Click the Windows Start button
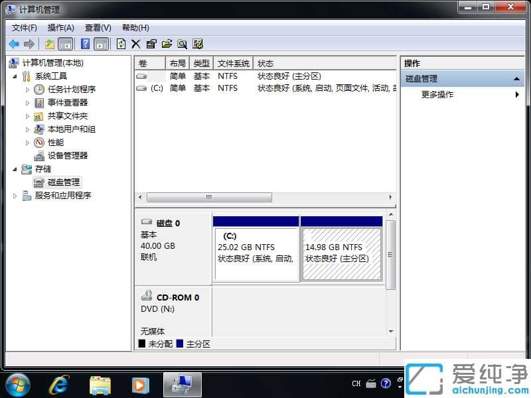This screenshot has height=398, width=531. click(x=18, y=385)
